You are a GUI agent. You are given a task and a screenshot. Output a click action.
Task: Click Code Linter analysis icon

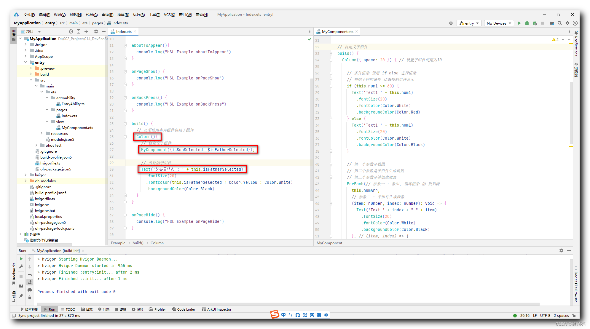pyautogui.click(x=184, y=309)
